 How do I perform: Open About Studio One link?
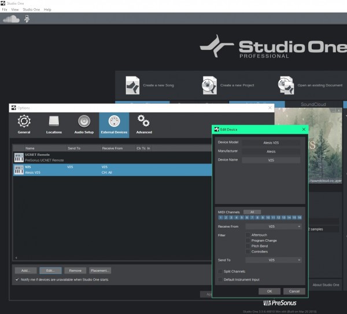[326, 284]
